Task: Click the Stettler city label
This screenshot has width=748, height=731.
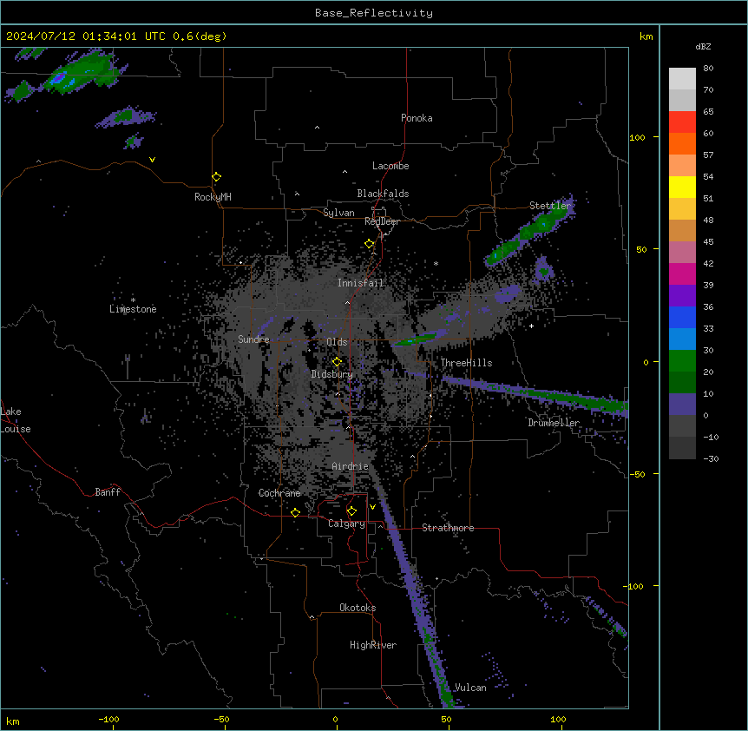Action: click(x=550, y=206)
